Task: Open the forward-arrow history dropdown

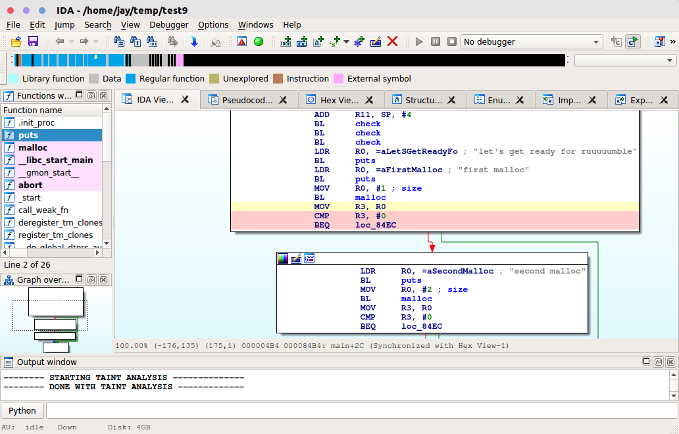Action: click(x=95, y=42)
